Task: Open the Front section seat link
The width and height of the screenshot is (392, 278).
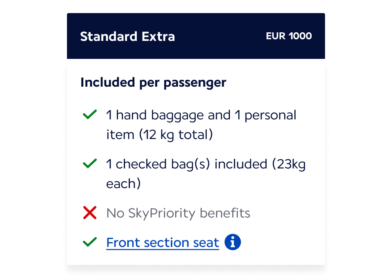Action: [163, 243]
